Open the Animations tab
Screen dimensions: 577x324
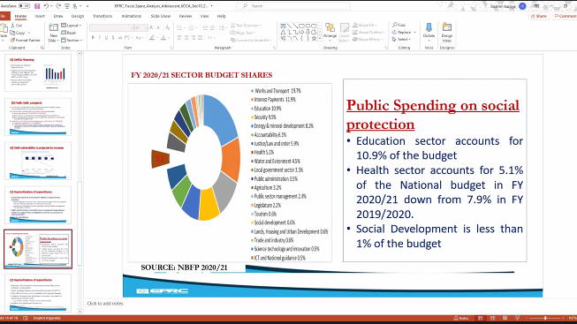[x=132, y=16]
